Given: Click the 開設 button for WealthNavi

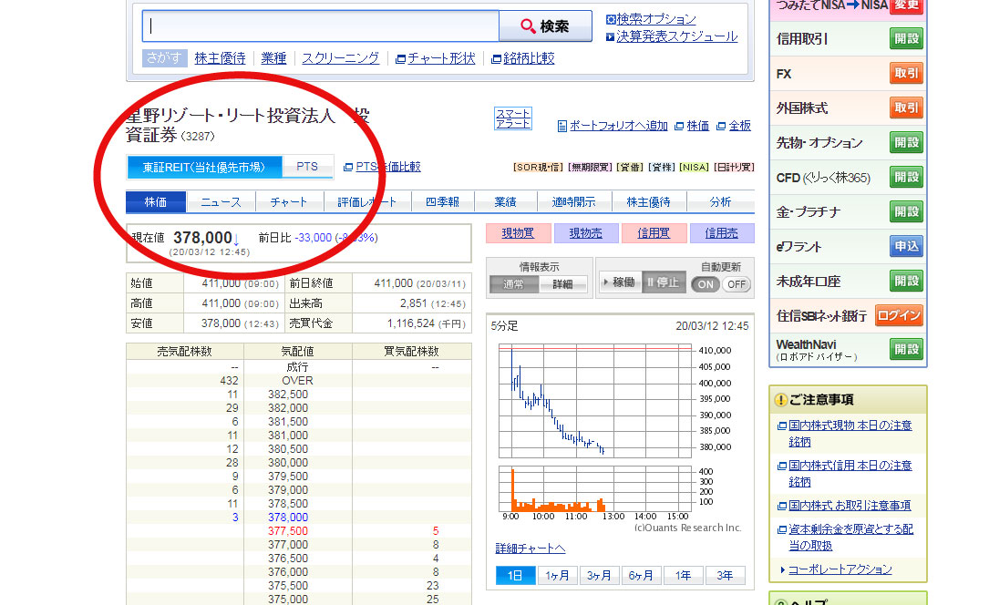Looking at the screenshot, I should click(x=906, y=349).
